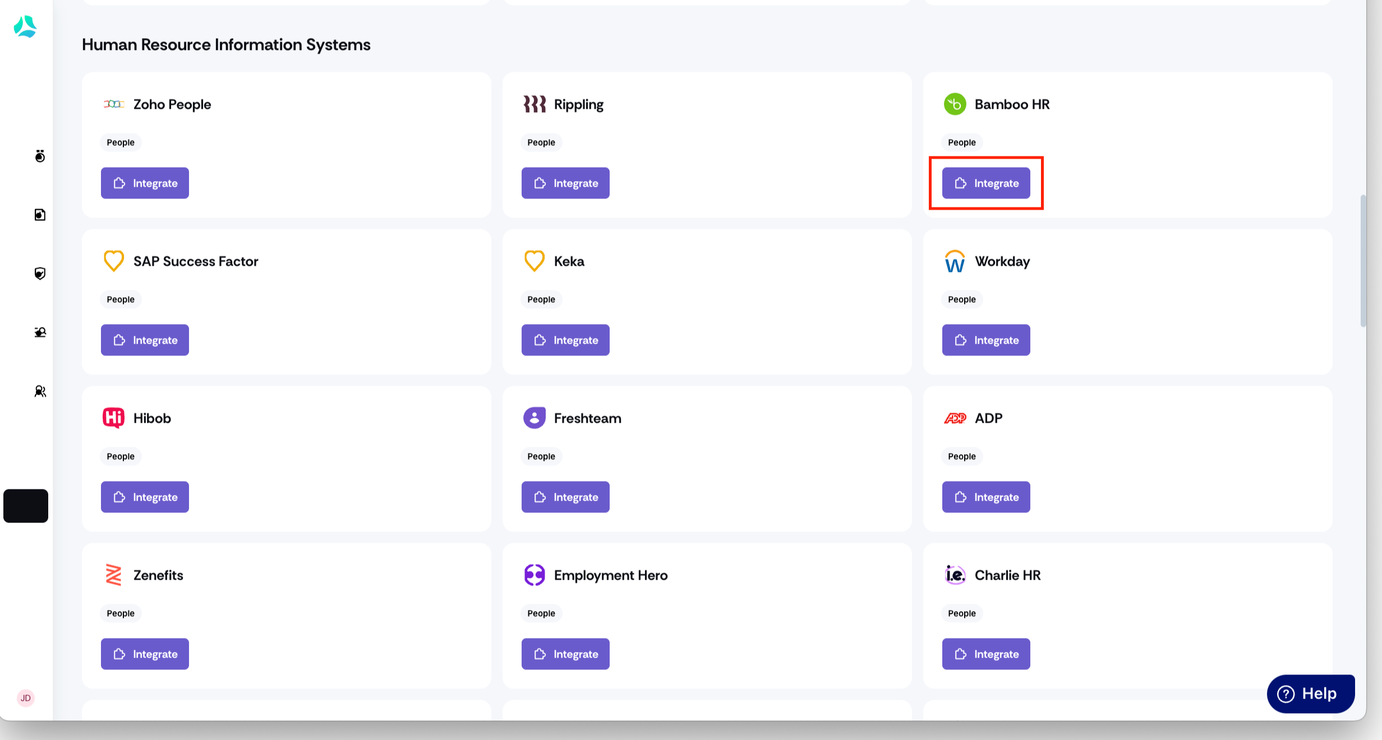1382x740 pixels.
Task: Integrate Employment Hero
Action: 565,654
